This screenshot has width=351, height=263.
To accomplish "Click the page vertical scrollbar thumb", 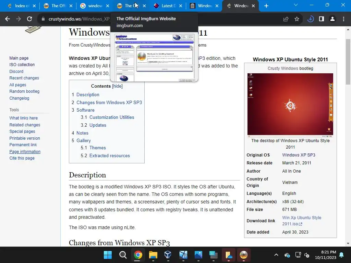I will [x=348, y=62].
